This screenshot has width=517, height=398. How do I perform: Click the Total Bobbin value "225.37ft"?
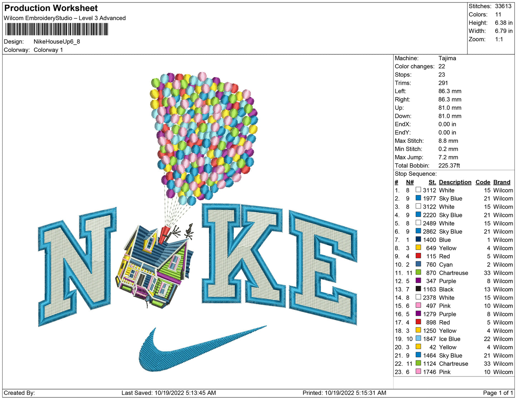(x=449, y=165)
